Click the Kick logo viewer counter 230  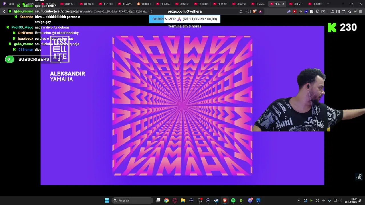coord(342,27)
